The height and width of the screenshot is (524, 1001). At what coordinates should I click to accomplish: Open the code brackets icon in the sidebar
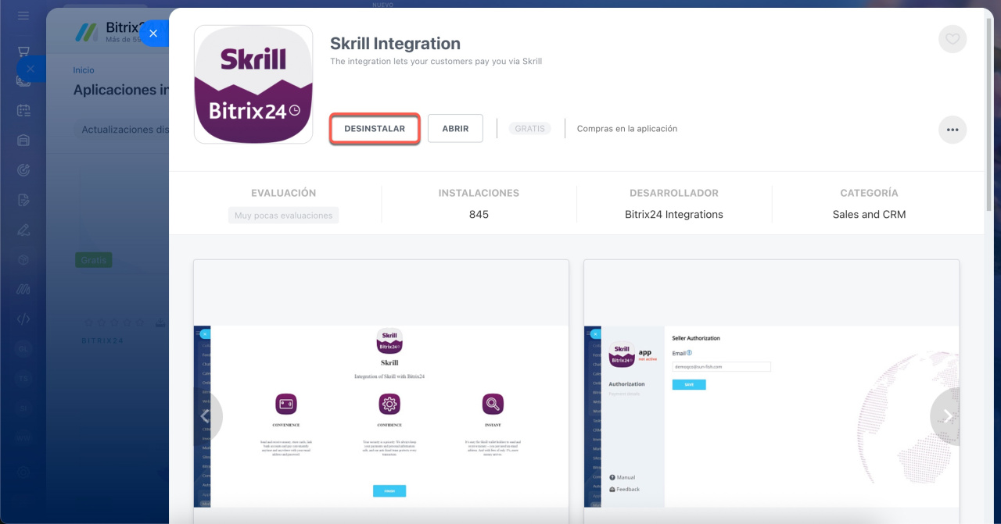23,319
